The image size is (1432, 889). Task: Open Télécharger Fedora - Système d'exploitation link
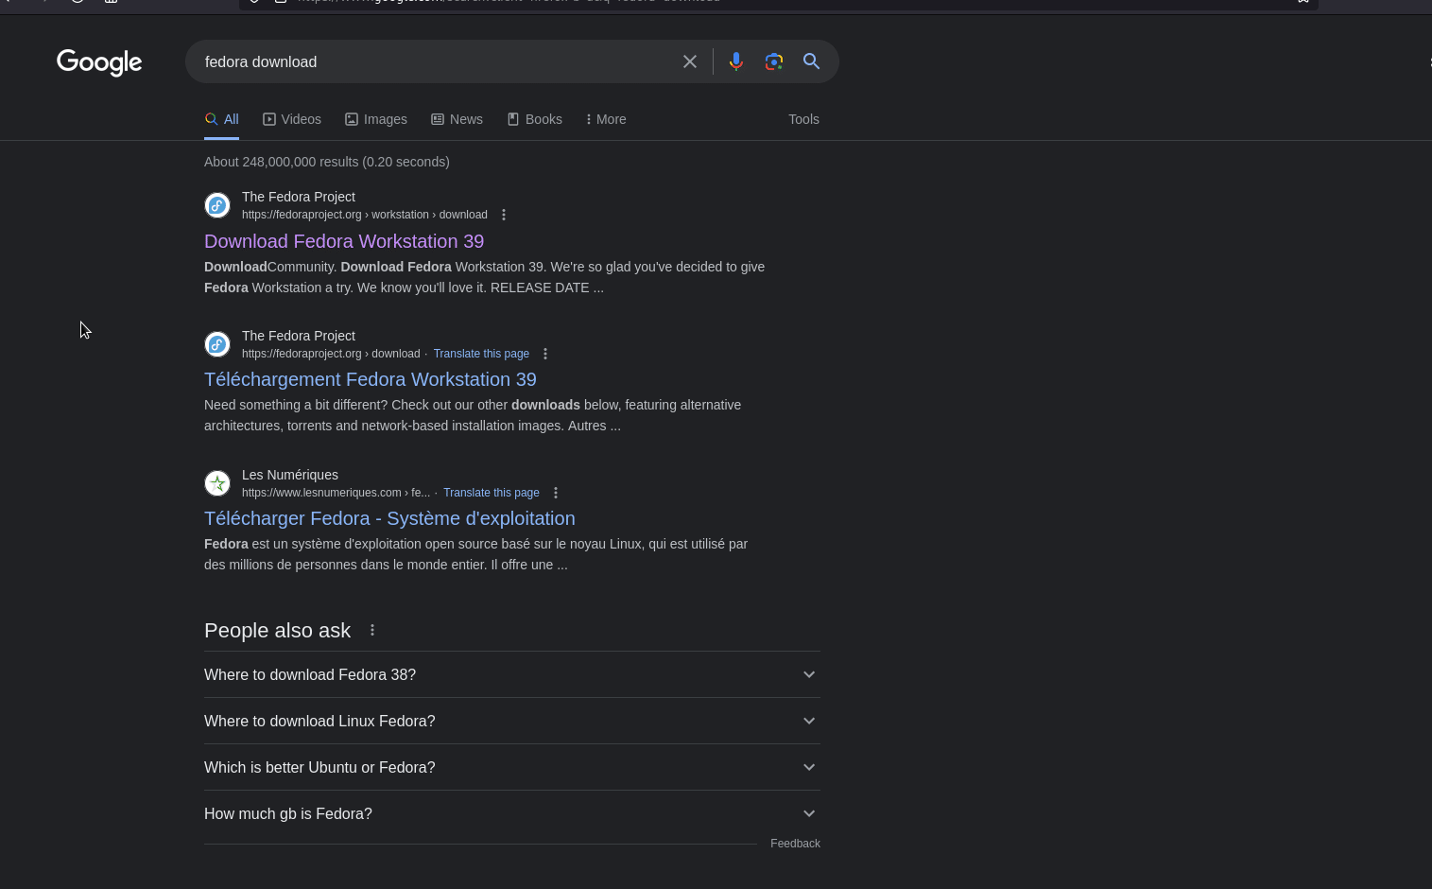click(x=389, y=518)
